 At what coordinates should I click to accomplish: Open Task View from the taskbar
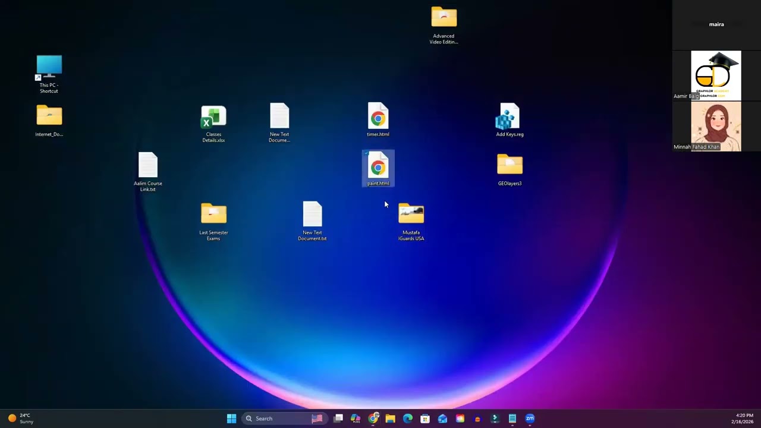(338, 418)
